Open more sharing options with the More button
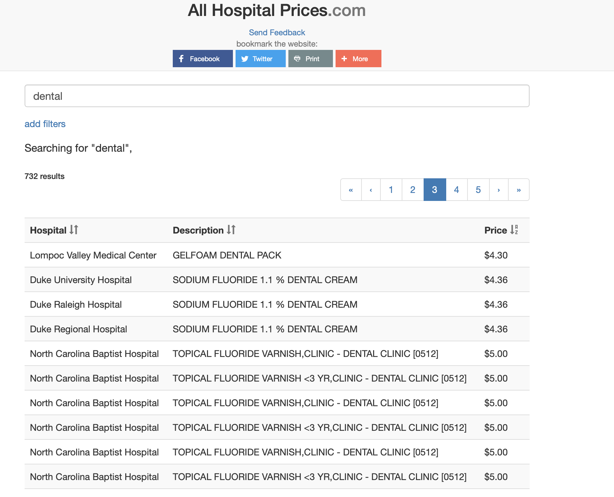Image resolution: width=614 pixels, height=497 pixels. click(x=358, y=59)
